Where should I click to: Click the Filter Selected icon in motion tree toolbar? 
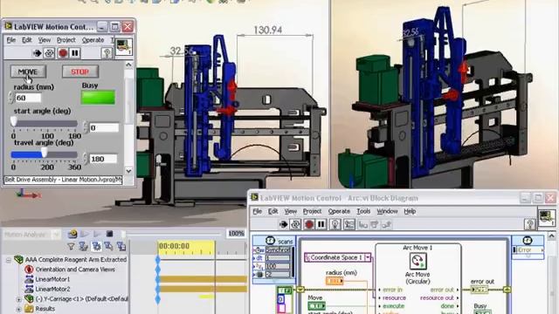pyautogui.click(x=108, y=246)
